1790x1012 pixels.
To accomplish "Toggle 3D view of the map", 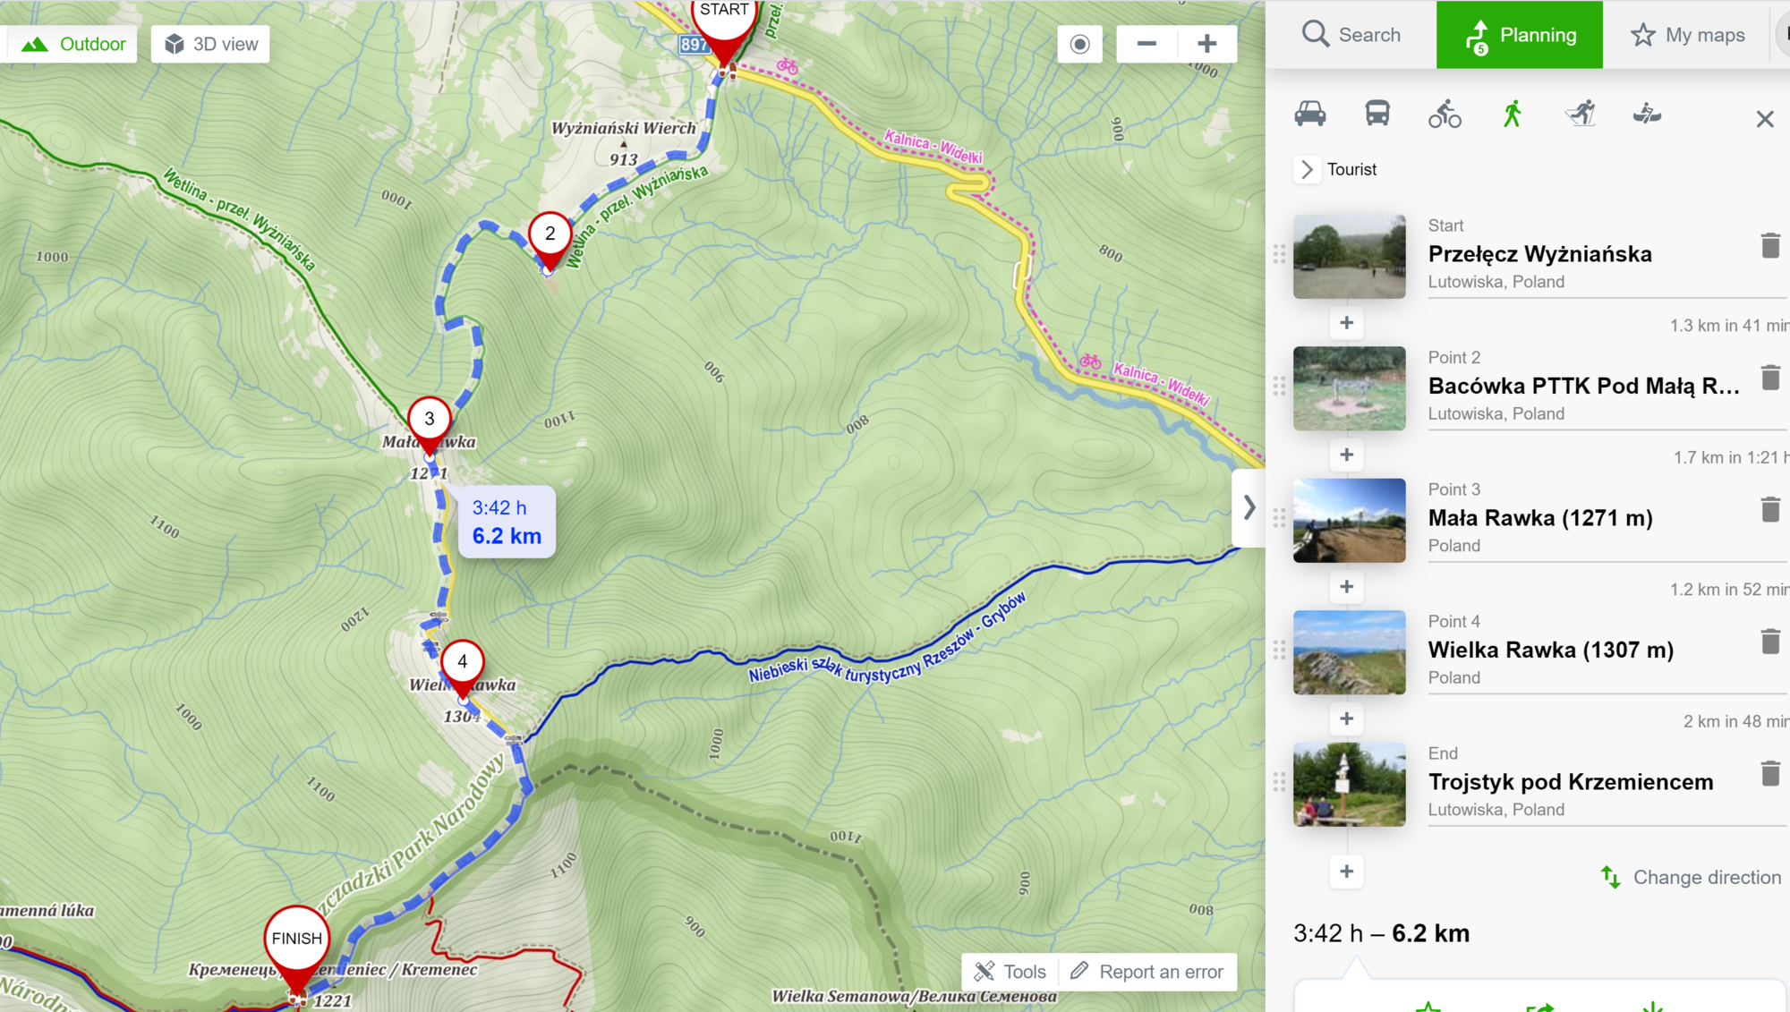I will (x=210, y=44).
